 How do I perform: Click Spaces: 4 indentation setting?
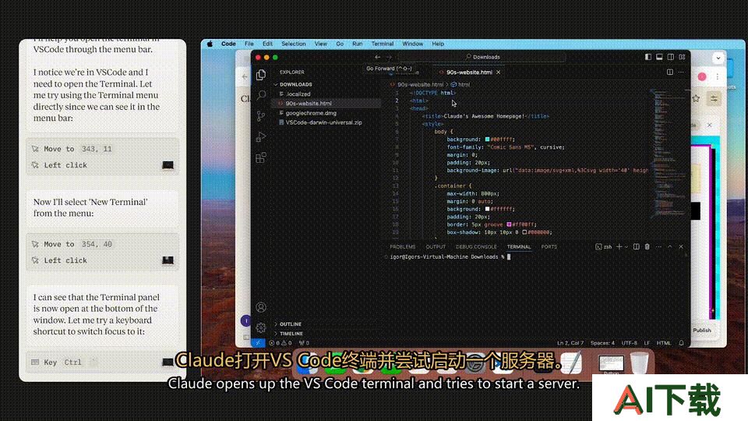[602, 343]
